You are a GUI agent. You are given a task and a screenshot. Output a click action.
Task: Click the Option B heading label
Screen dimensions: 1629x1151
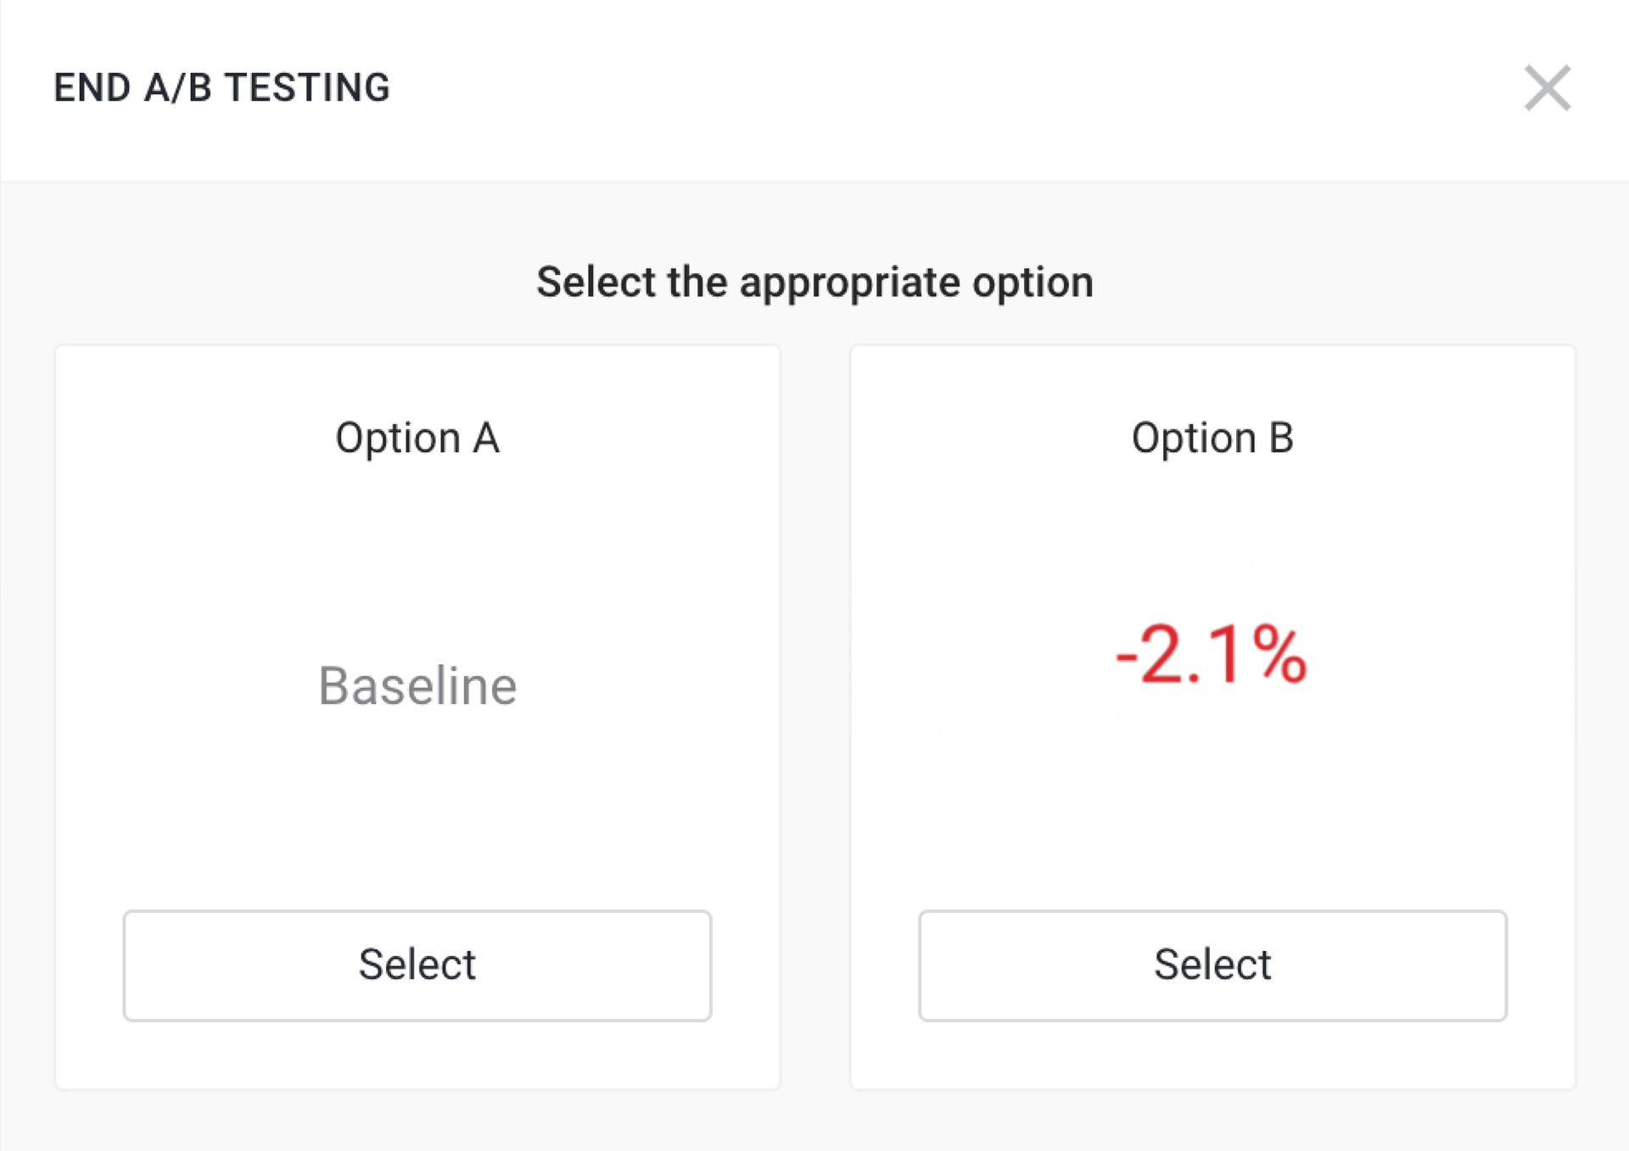tap(1212, 439)
